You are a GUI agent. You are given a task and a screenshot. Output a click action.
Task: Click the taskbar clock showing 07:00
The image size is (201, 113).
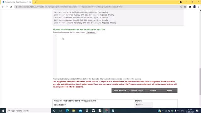pyautogui.click(x=190, y=111)
